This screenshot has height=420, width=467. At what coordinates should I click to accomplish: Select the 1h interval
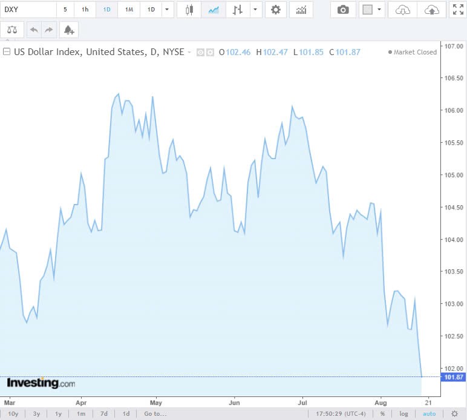coord(85,10)
